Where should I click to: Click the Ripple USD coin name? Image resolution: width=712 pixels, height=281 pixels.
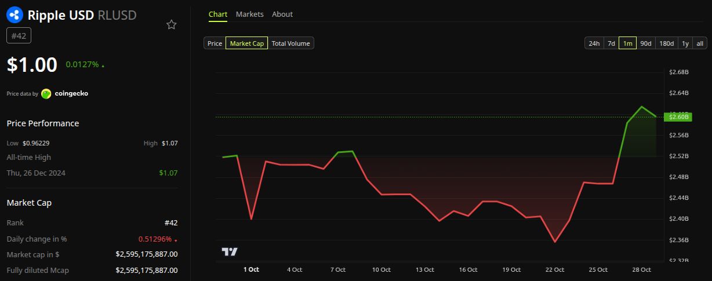pyautogui.click(x=61, y=15)
